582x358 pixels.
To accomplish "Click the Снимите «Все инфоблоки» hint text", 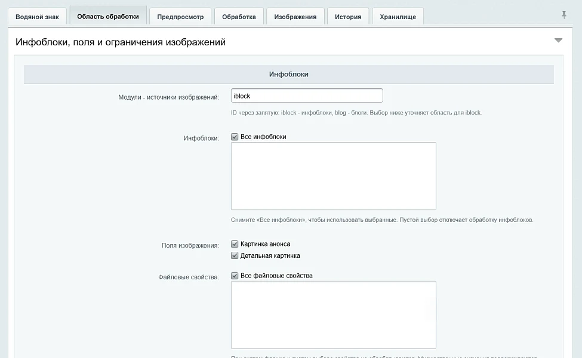I will [x=382, y=220].
